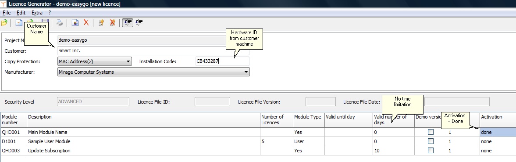Select the 'done' Activation cell for QHD001

tap(498, 132)
